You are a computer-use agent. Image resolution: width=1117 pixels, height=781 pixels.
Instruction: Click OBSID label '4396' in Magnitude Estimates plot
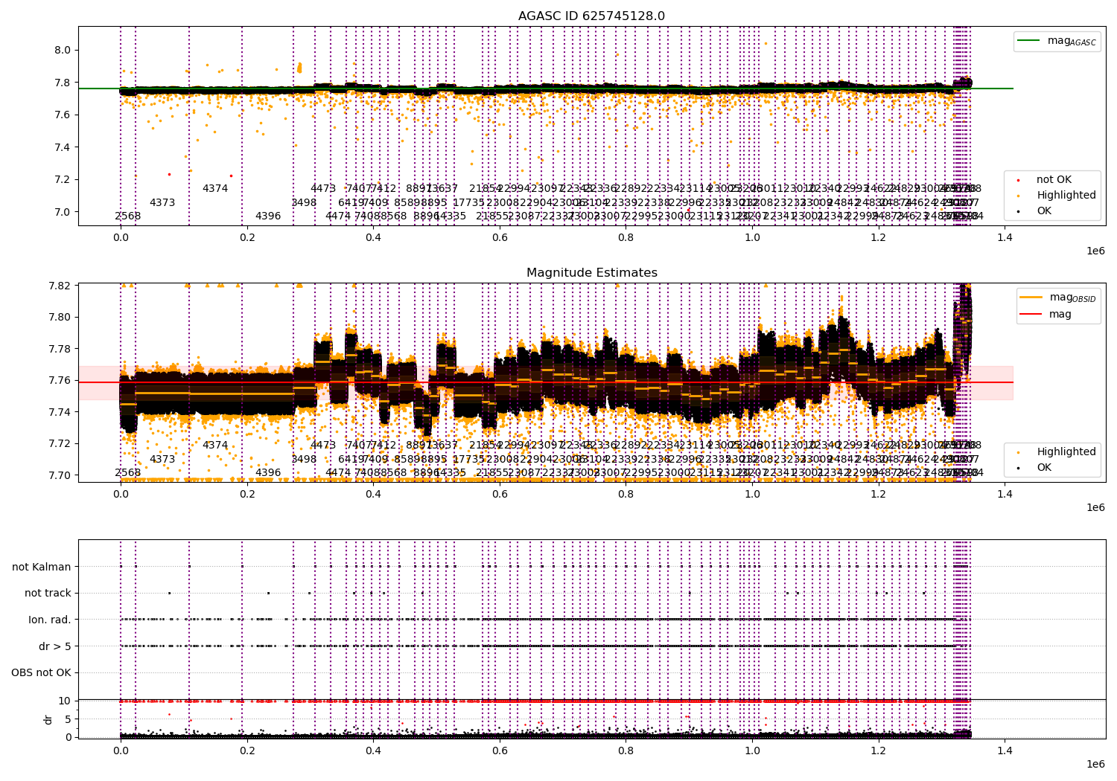click(x=268, y=473)
